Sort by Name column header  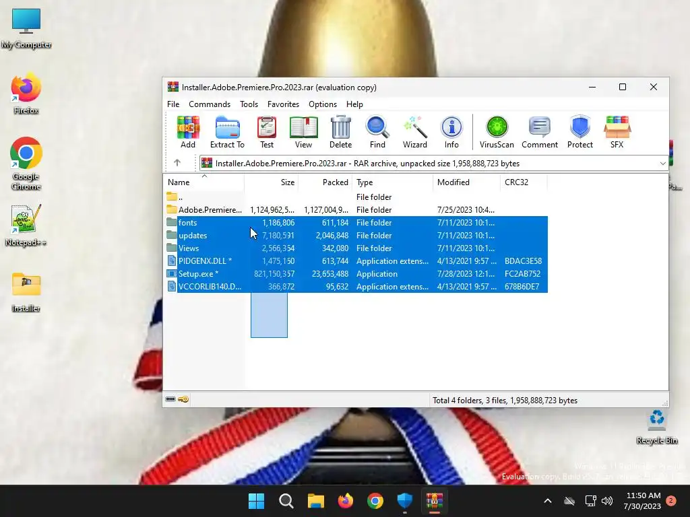point(203,182)
